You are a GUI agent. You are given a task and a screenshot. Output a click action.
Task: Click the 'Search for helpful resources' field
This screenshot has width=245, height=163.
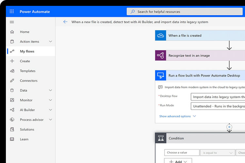185,11
